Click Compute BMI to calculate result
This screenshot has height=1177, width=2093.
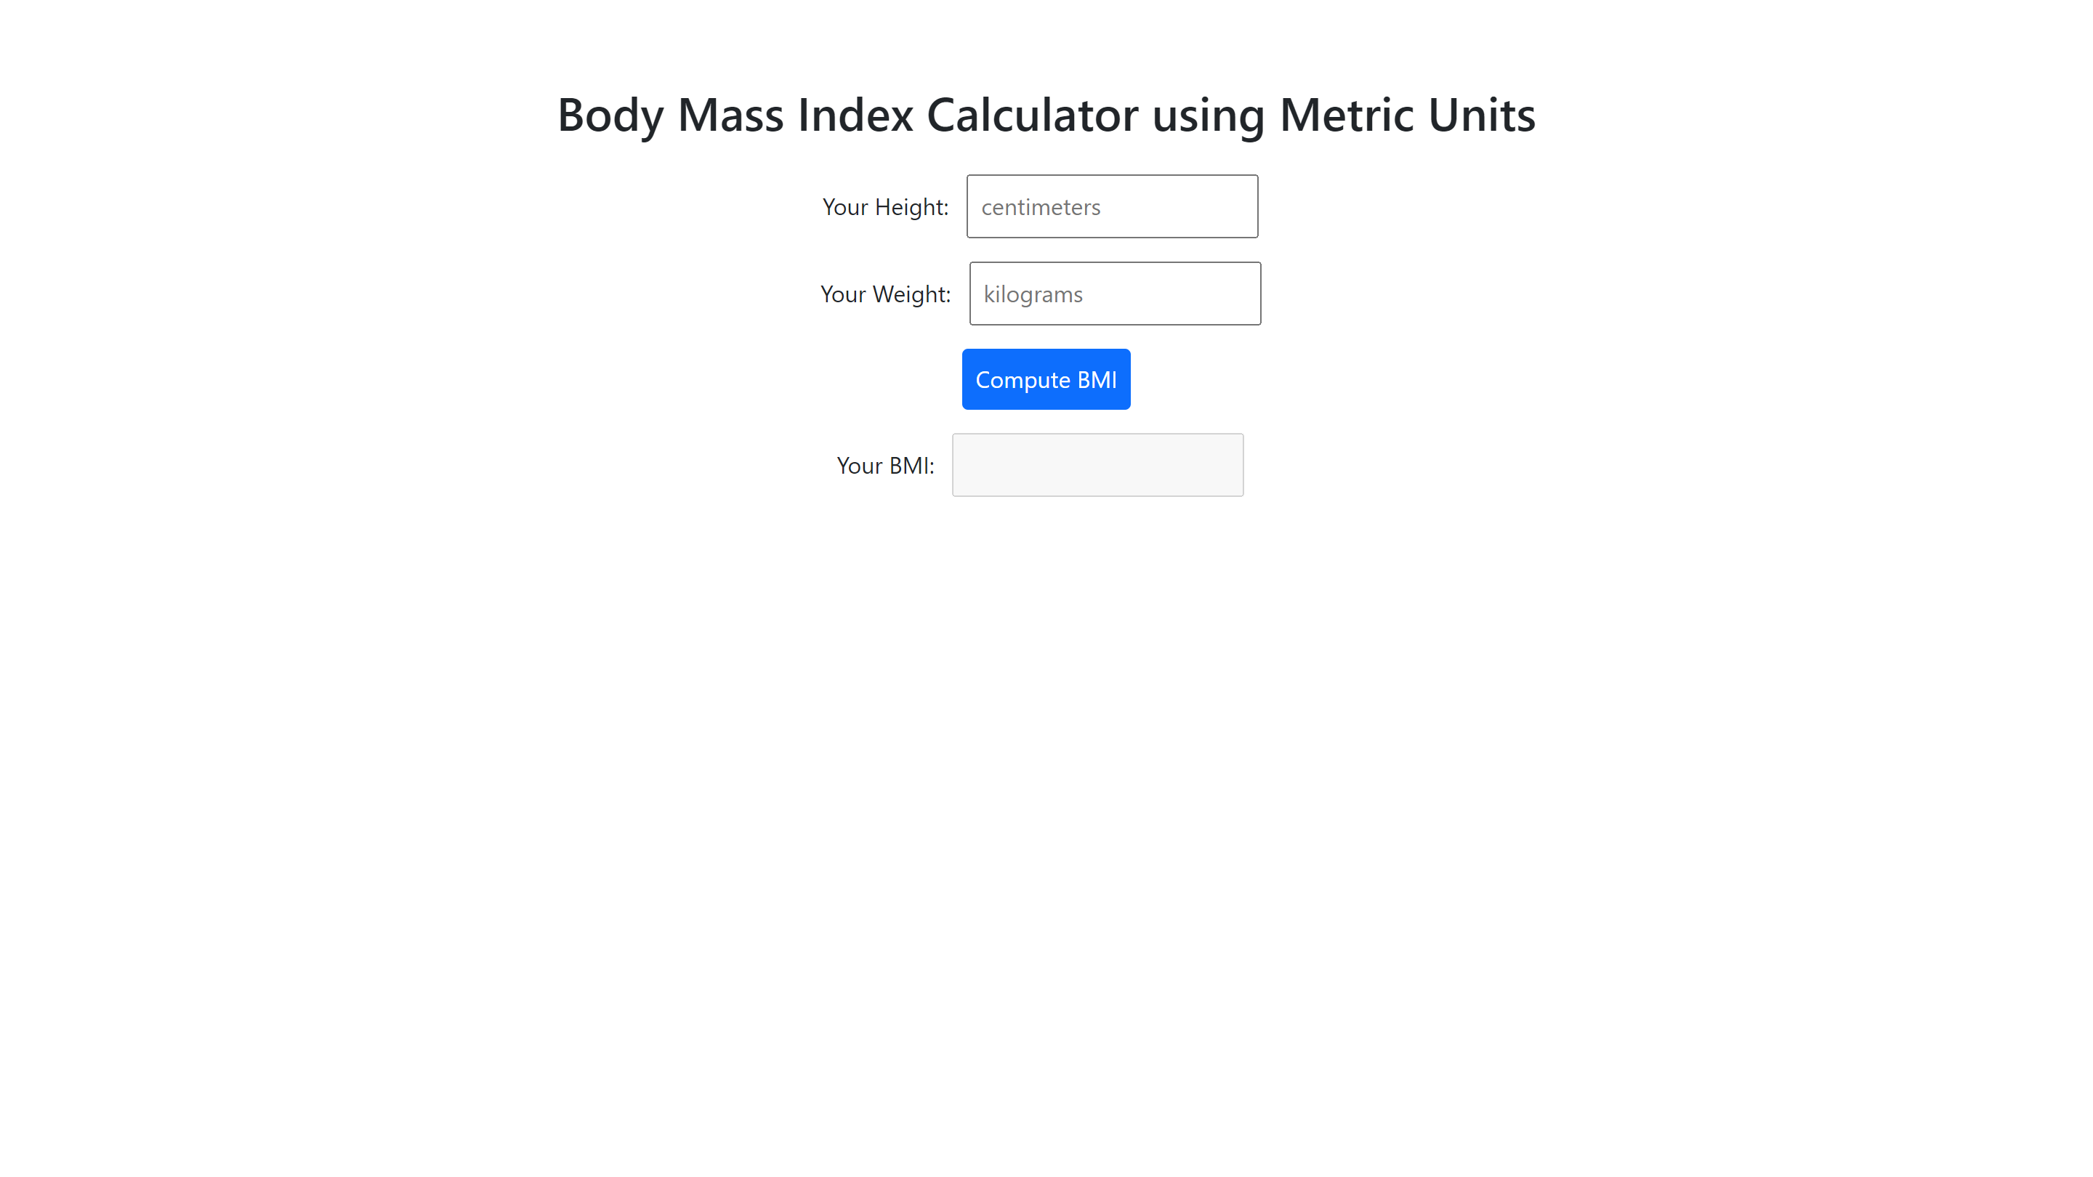click(x=1046, y=379)
